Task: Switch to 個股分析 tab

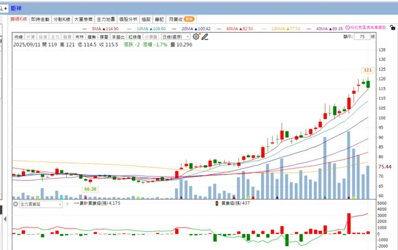Action: coord(129,19)
